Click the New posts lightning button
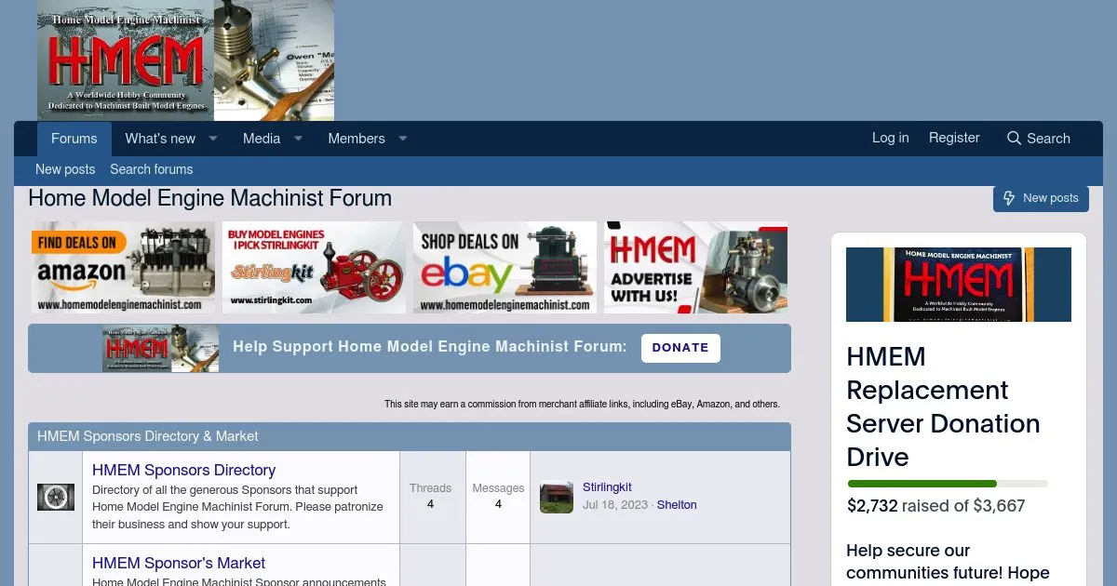 (x=1041, y=198)
